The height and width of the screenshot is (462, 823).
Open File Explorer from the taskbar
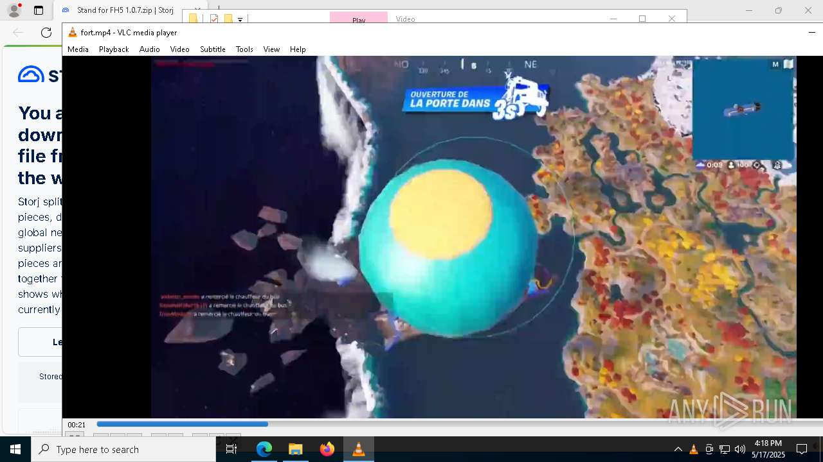[x=295, y=449]
